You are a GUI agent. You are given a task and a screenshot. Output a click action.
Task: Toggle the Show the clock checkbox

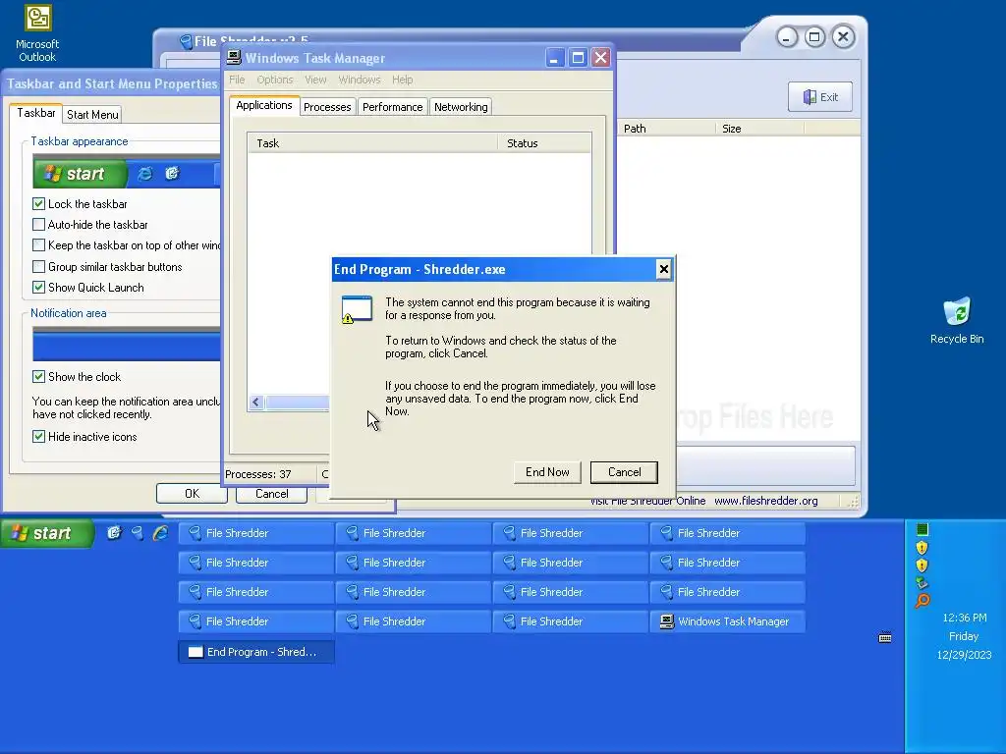(x=38, y=376)
